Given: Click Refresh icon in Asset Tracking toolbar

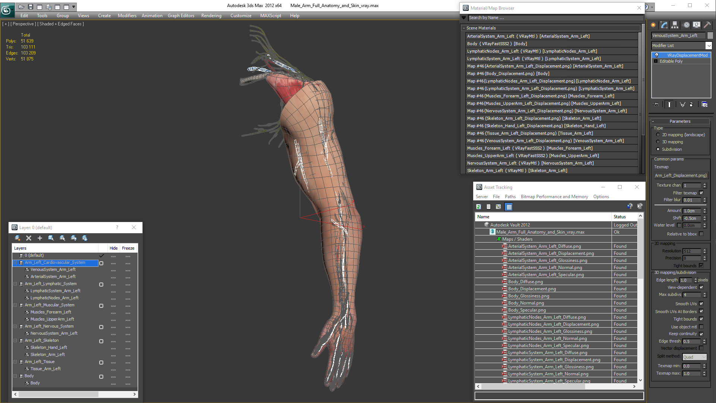Looking at the screenshot, I should pos(478,207).
